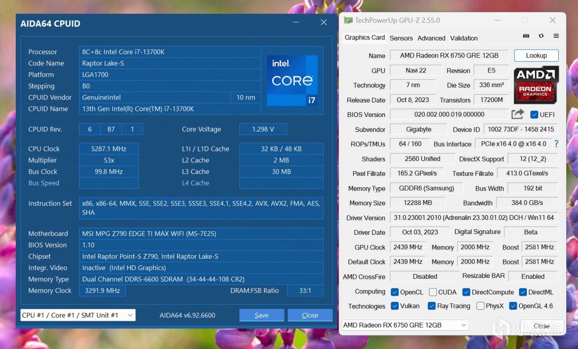
Task: Click the Resizable BAR field showing Enabled
Action: click(x=533, y=276)
